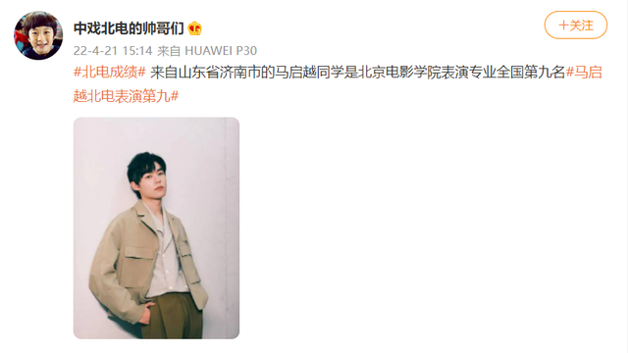
Task: Open hashtag starting with #马启 on first line
Action: [584, 73]
